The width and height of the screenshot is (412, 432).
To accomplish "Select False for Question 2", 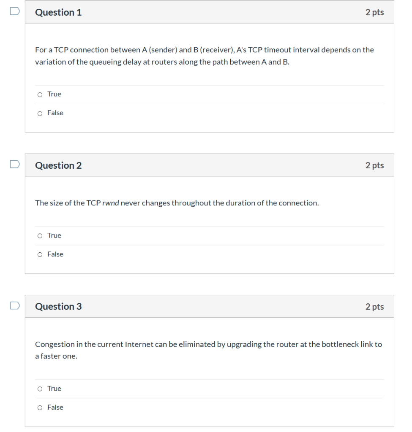I will pyautogui.click(x=39, y=254).
